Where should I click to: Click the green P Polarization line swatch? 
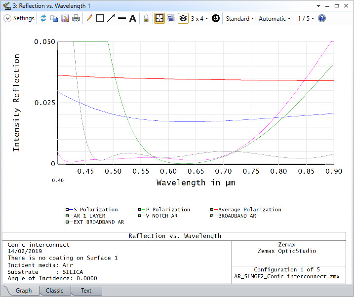point(143,210)
